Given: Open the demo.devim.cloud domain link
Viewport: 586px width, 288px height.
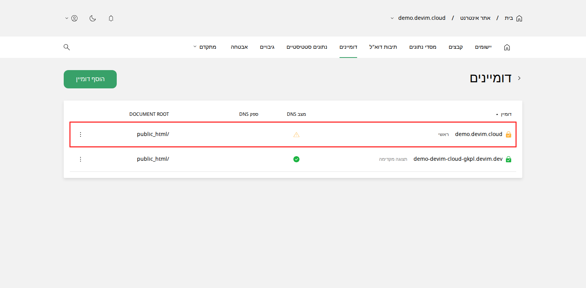Looking at the screenshot, I should pos(479,134).
